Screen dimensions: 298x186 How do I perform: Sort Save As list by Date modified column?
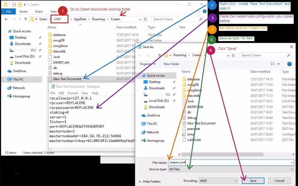(260, 72)
